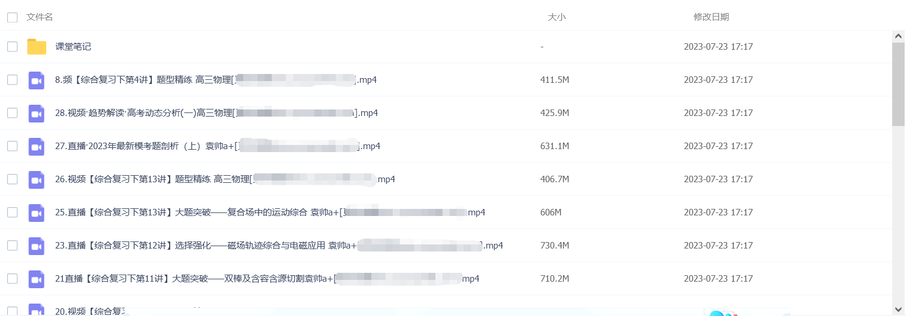The image size is (907, 316).
Task: Click video icon for 27.直播·2023年最新模考题剖析 file
Action: [37, 146]
